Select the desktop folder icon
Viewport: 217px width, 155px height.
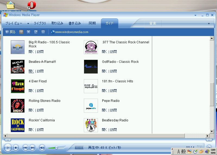click(11, 5)
